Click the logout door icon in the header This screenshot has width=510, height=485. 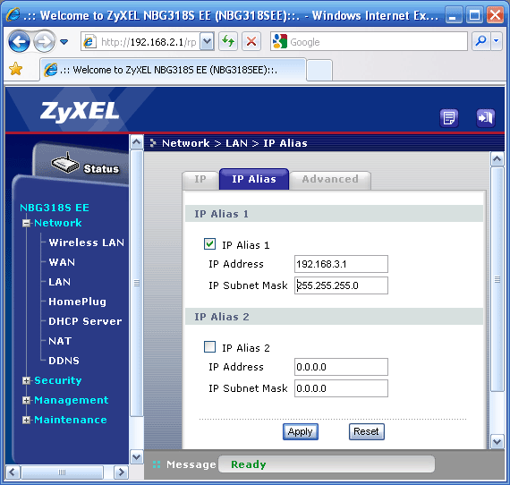point(486,117)
